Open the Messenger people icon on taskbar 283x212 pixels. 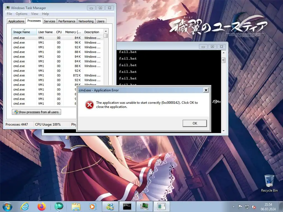pos(110,206)
